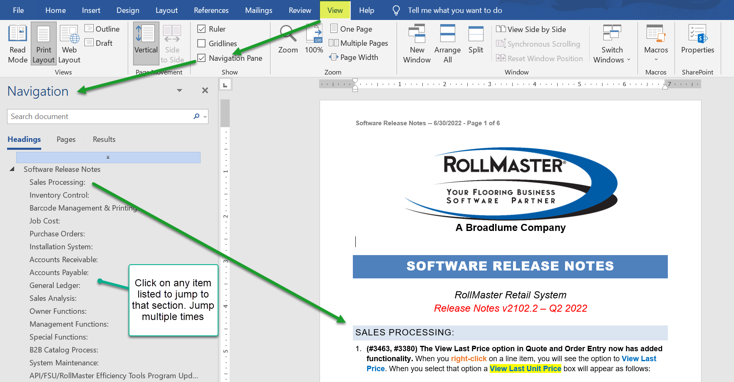Viewport: 734px width, 382px height.
Task: Click the tab stop selector on ruler corner
Action: coord(225,85)
